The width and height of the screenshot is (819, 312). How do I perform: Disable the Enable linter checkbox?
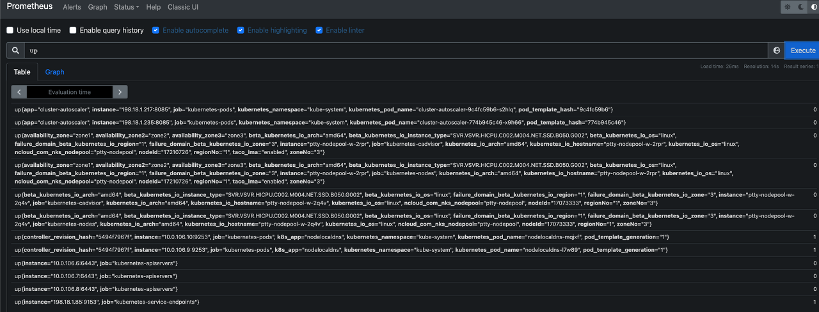[319, 30]
